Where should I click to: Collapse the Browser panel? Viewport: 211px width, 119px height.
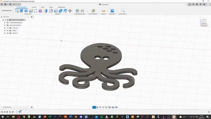pos(1,17)
